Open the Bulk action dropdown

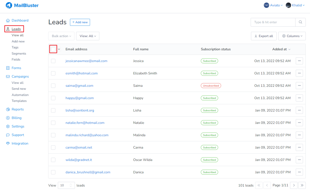[x=61, y=36]
